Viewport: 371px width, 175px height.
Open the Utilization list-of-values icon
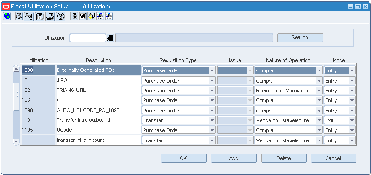coord(110,38)
